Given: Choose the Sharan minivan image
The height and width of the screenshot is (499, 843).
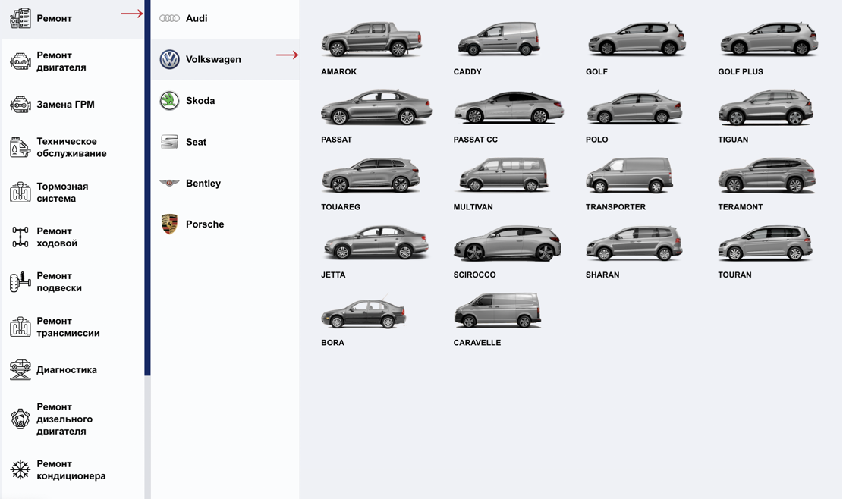Looking at the screenshot, I should [x=634, y=243].
